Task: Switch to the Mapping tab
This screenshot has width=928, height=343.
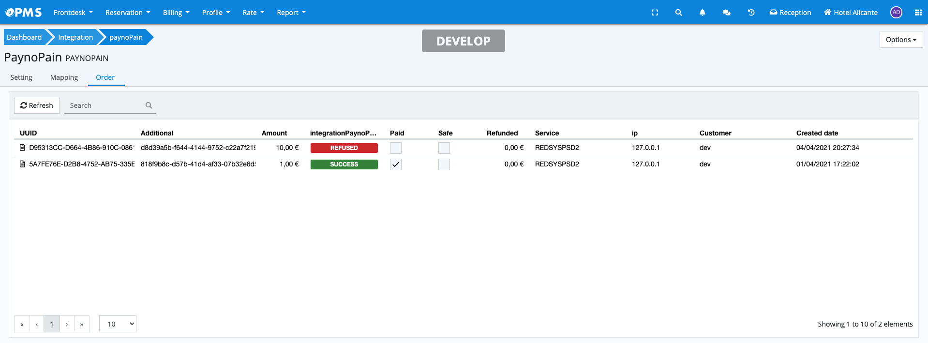Action: click(x=64, y=77)
